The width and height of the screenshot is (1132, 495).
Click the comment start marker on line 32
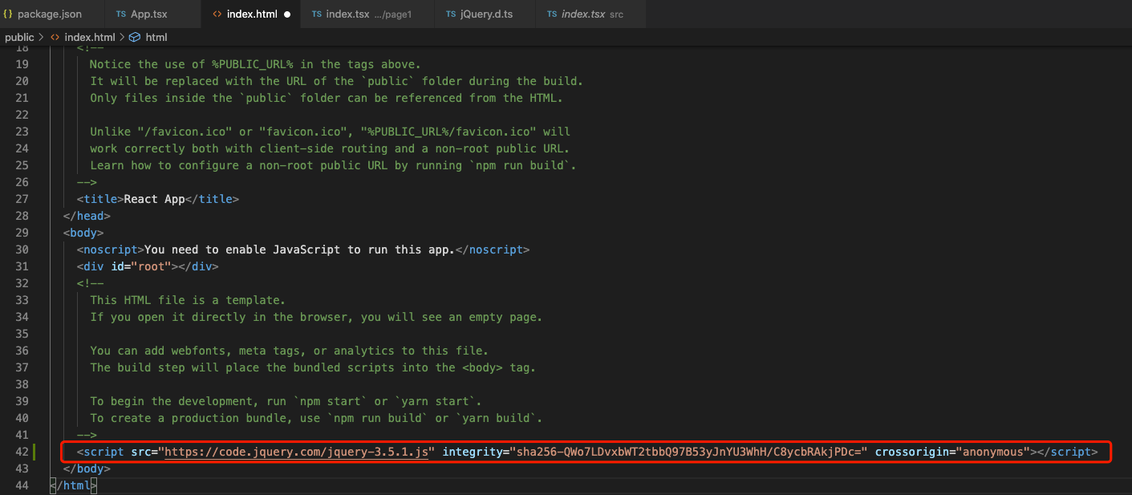pyautogui.click(x=90, y=283)
